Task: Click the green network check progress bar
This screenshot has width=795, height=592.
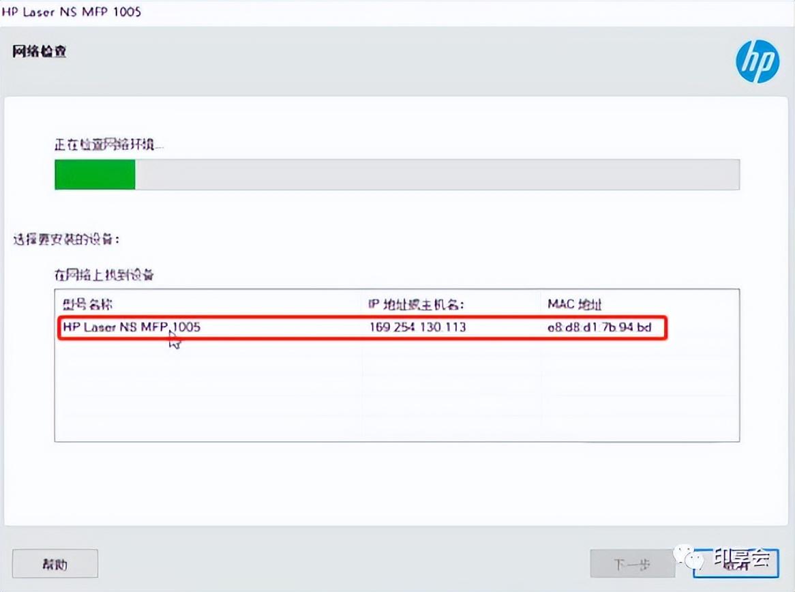Action: point(397,175)
